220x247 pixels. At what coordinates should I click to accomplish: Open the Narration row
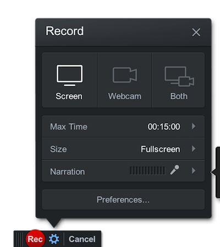point(123,171)
